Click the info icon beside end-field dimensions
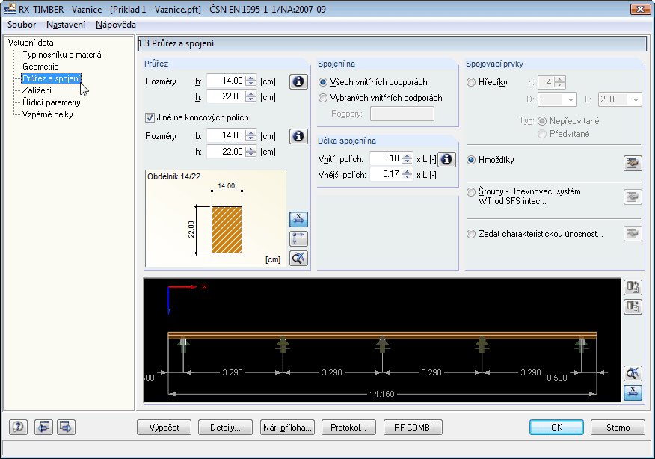Screen dimensions: 655x459 tap(298, 136)
